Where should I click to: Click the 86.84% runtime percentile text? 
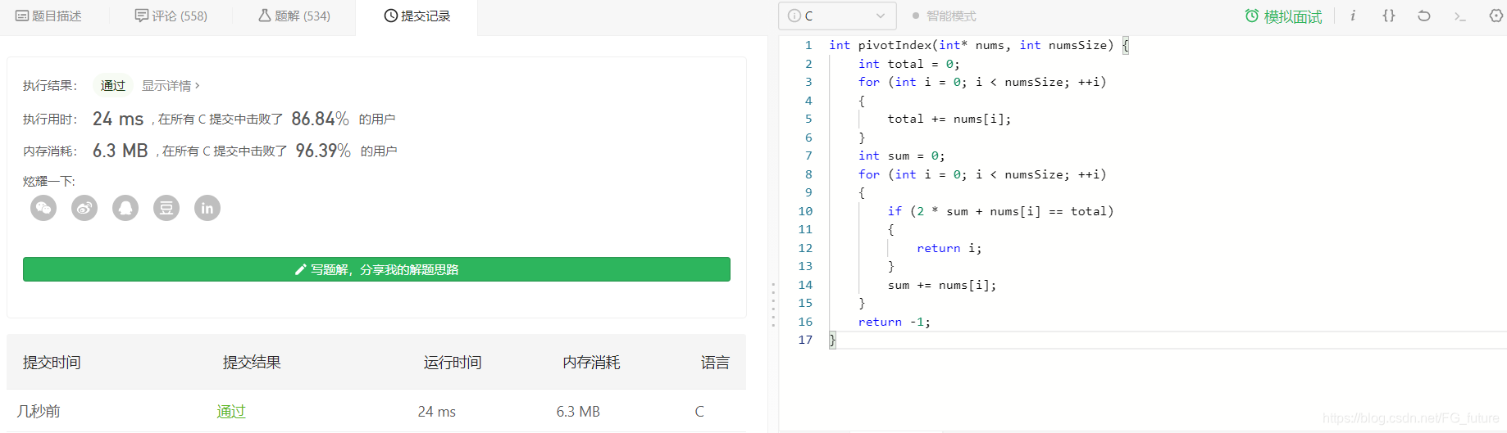[x=321, y=119]
